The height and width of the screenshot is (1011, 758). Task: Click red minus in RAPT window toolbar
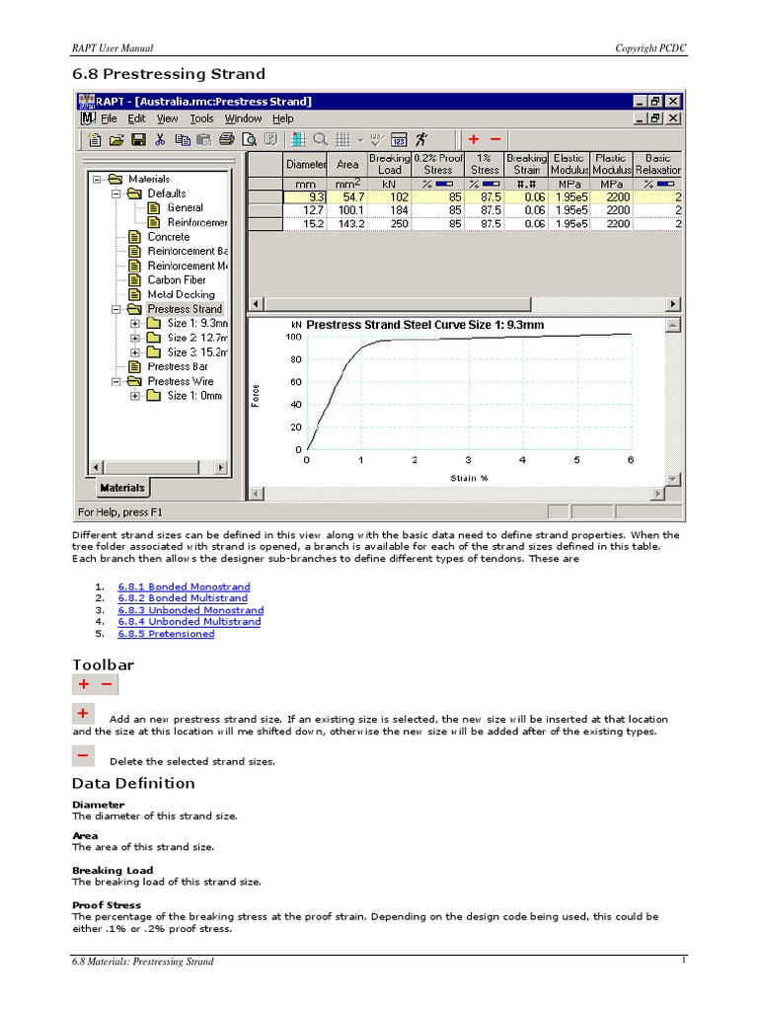click(495, 139)
